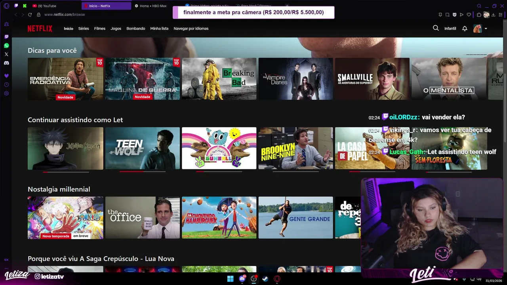Open the browser tab search icon
This screenshot has width=507, height=285.
tap(479, 6)
